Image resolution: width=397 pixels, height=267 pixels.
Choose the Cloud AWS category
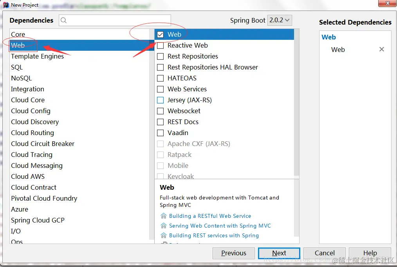click(79, 176)
